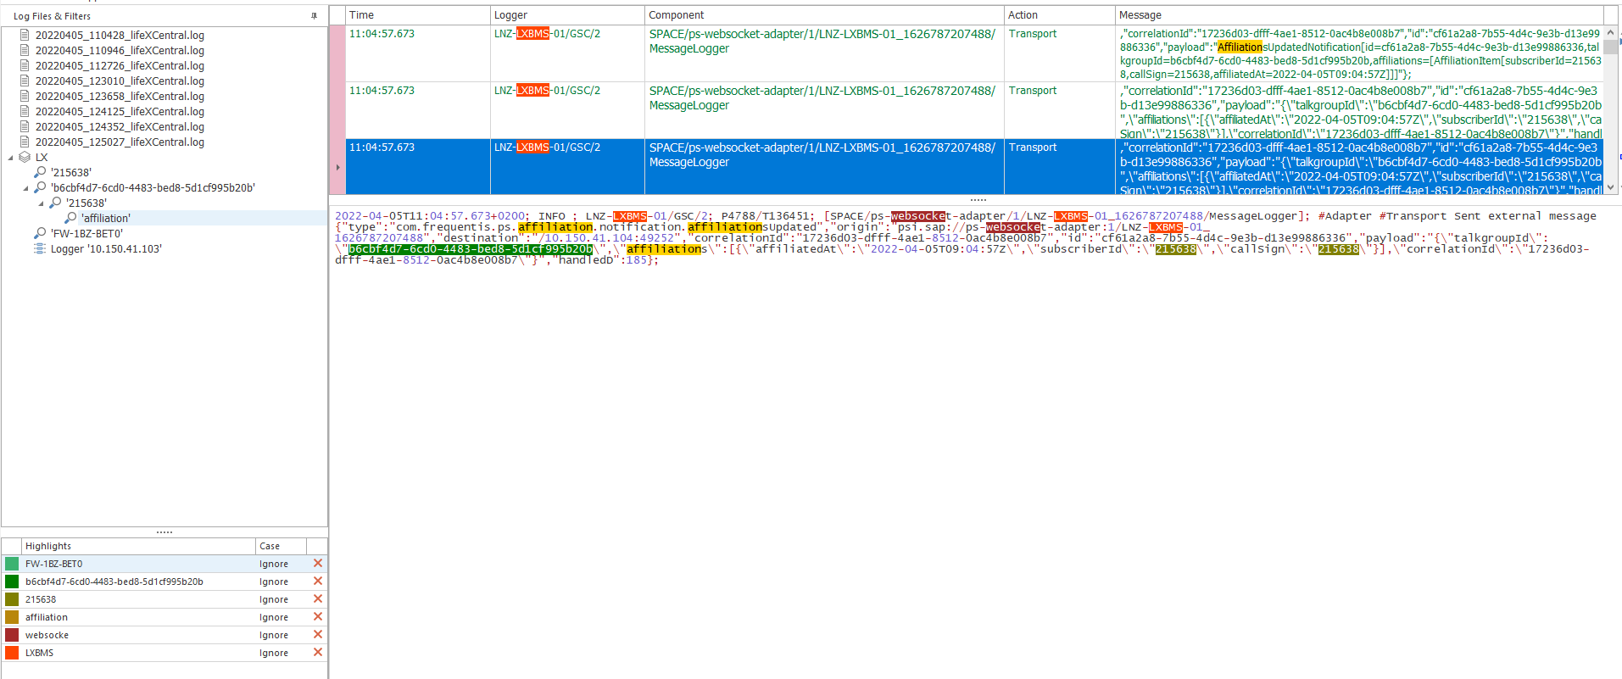Delete the LXBMS highlight with red X
Screen dimensions: 1622x679
tap(318, 652)
